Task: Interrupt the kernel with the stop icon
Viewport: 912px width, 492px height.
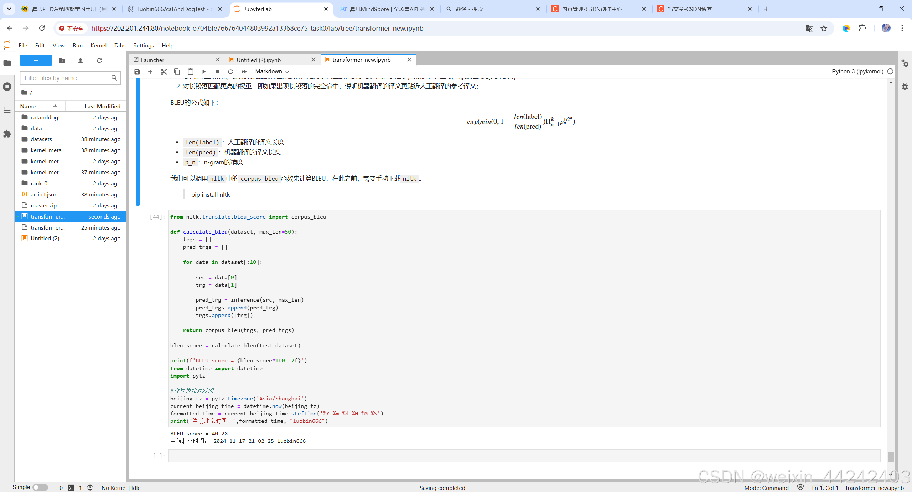Action: pyautogui.click(x=217, y=72)
